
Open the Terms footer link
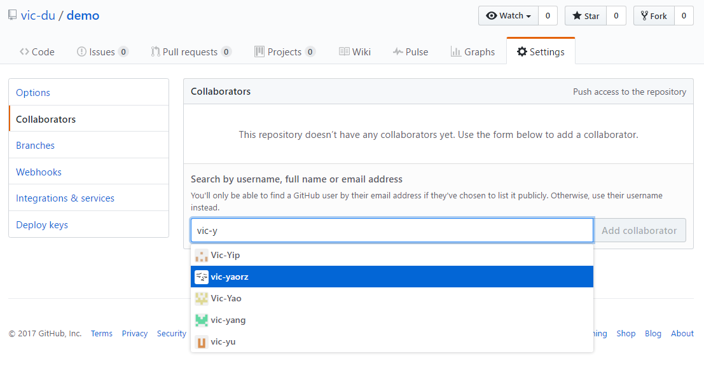click(x=102, y=333)
